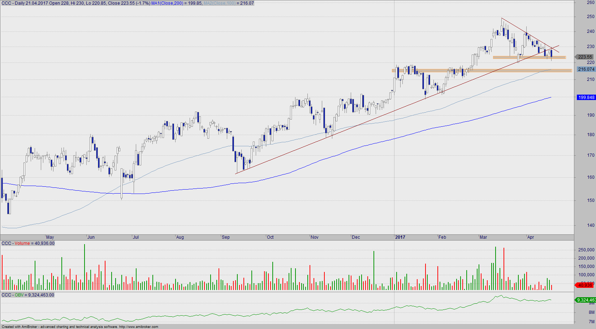
Task: Select the short orange support zone near 223
Action: (529, 57)
